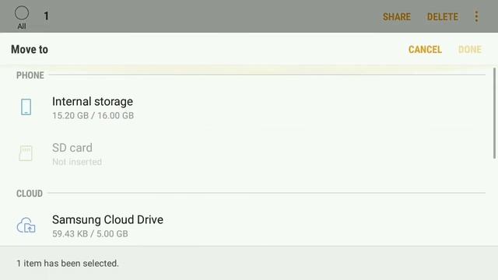Viewport: 498px width, 280px height.
Task: Toggle the All selection circle
Action: coord(22,13)
